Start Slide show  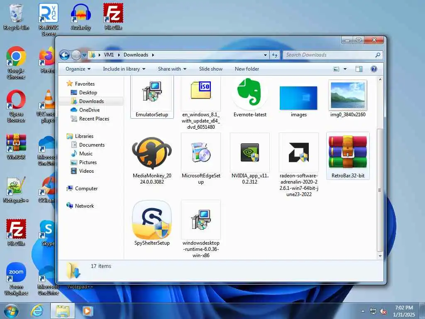click(210, 69)
